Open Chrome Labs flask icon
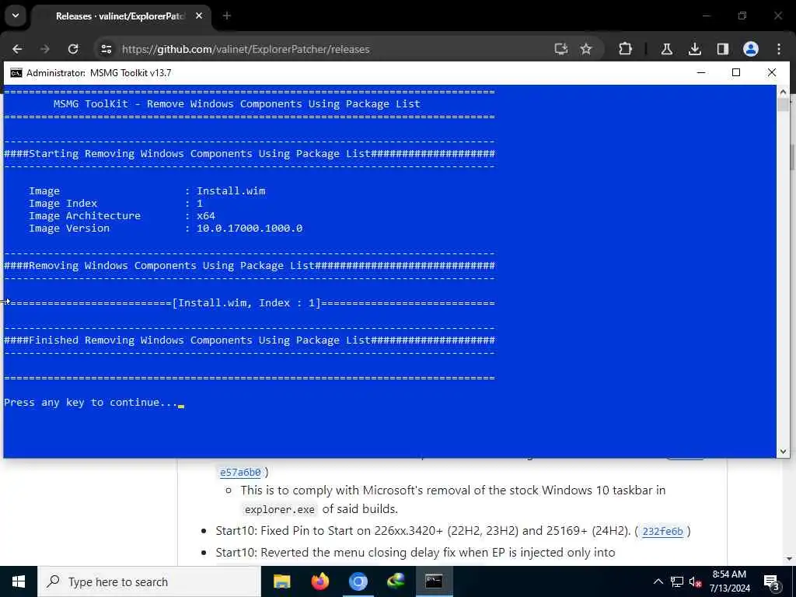This screenshot has width=796, height=597. click(x=666, y=49)
